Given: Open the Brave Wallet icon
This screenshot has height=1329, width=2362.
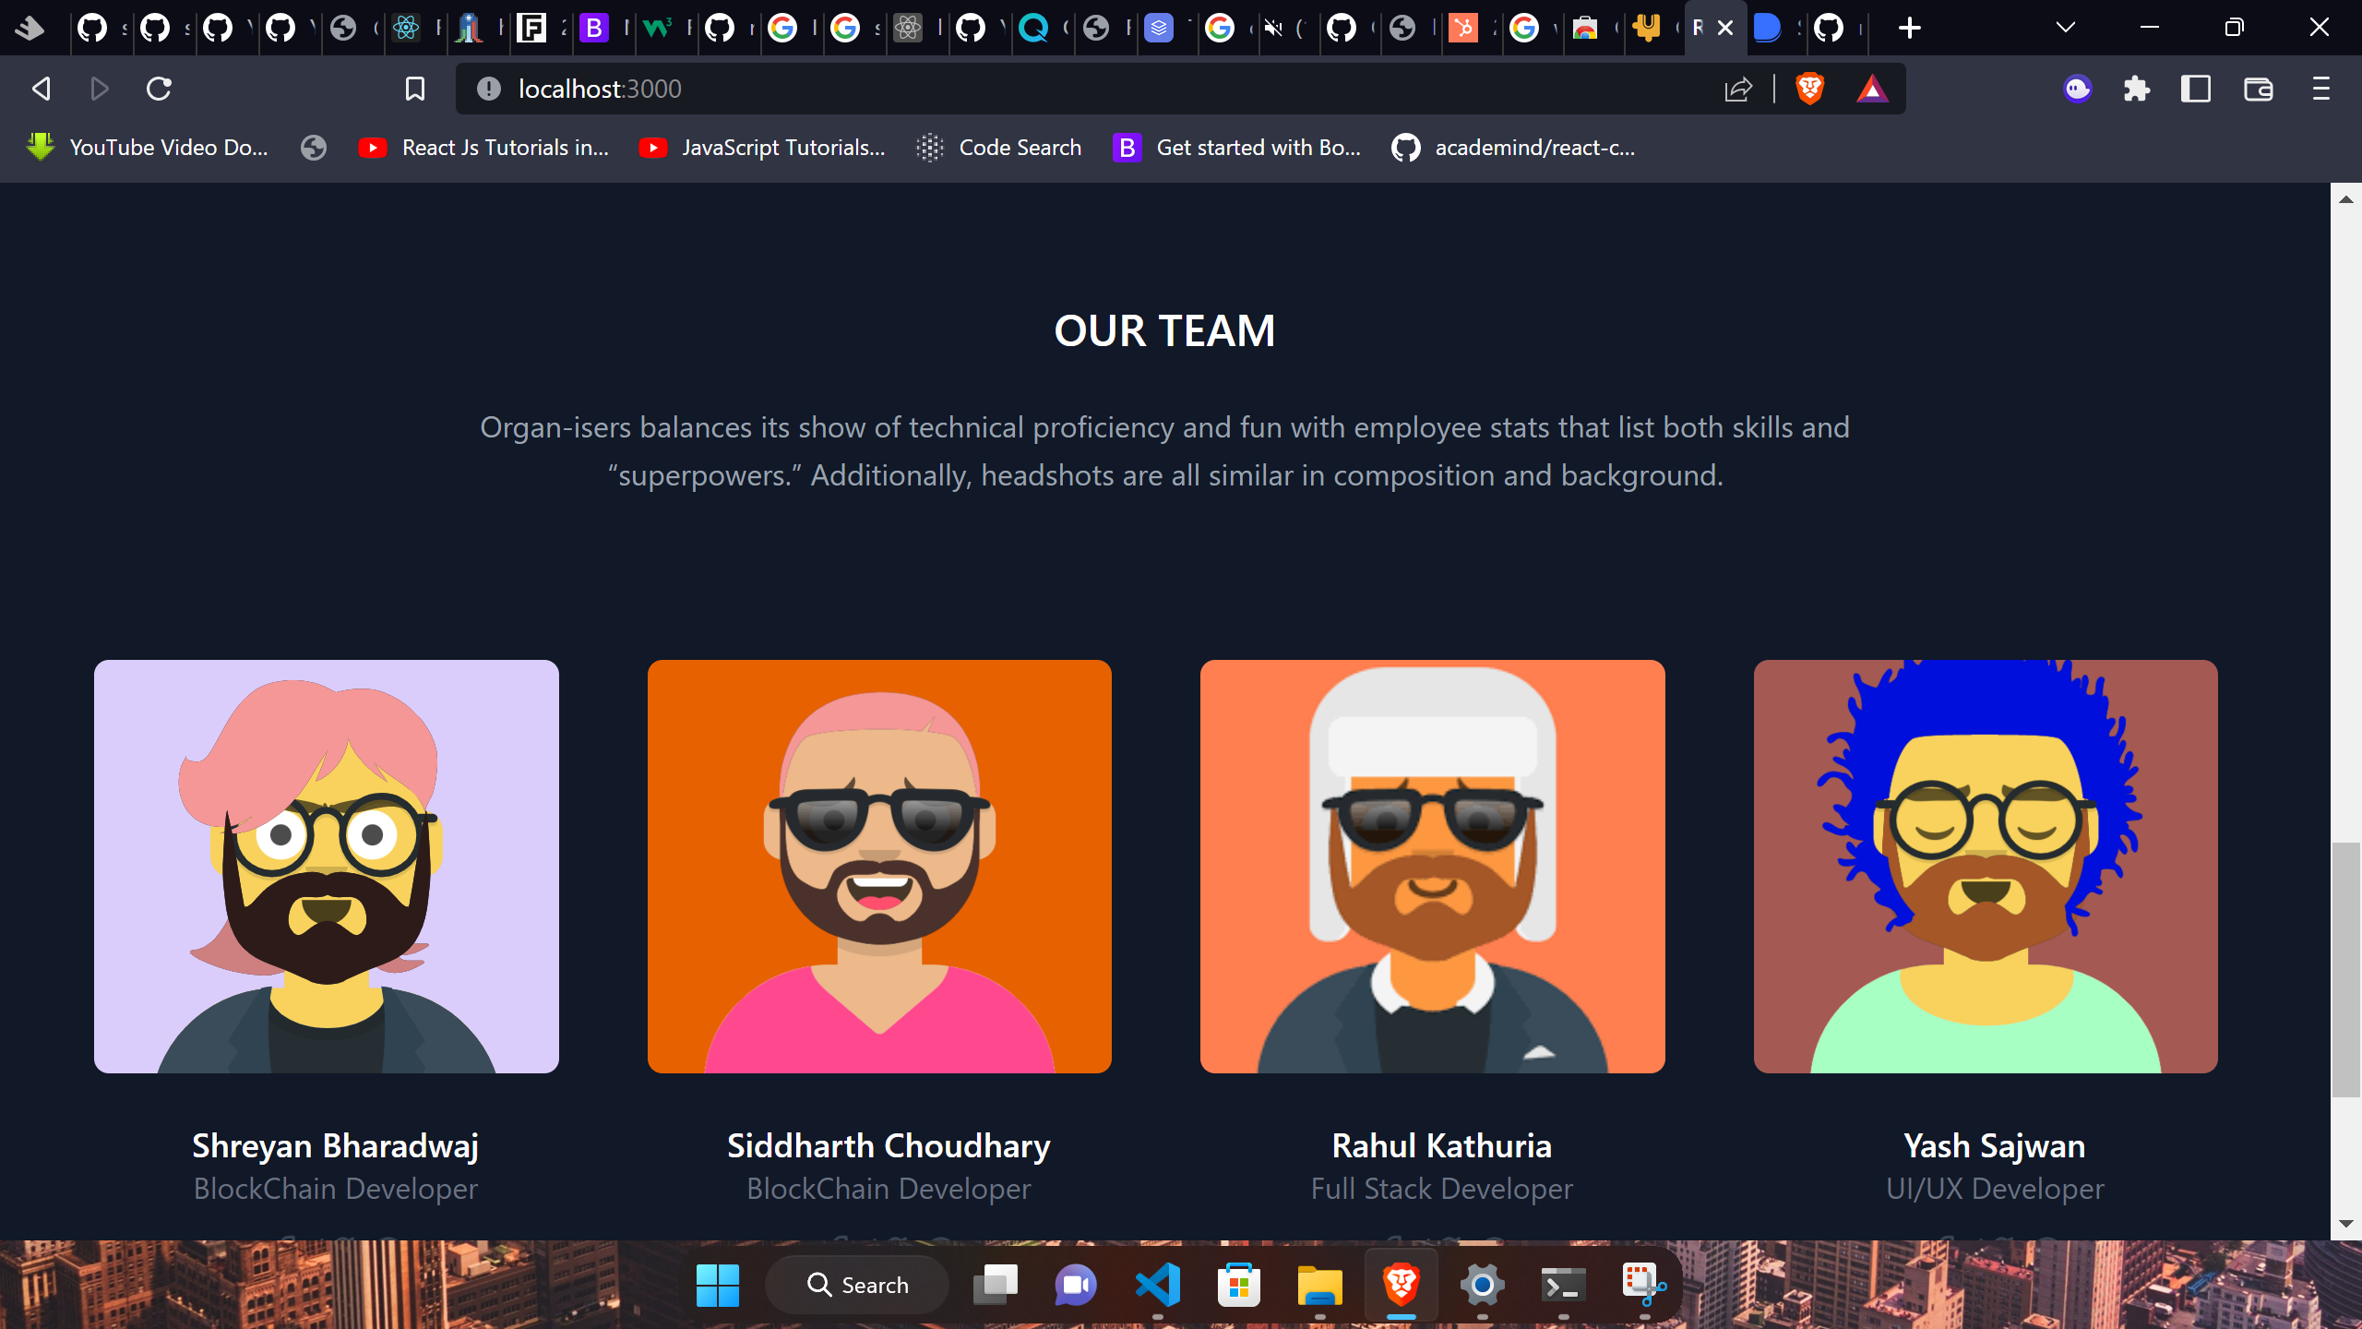Looking at the screenshot, I should click(2258, 89).
